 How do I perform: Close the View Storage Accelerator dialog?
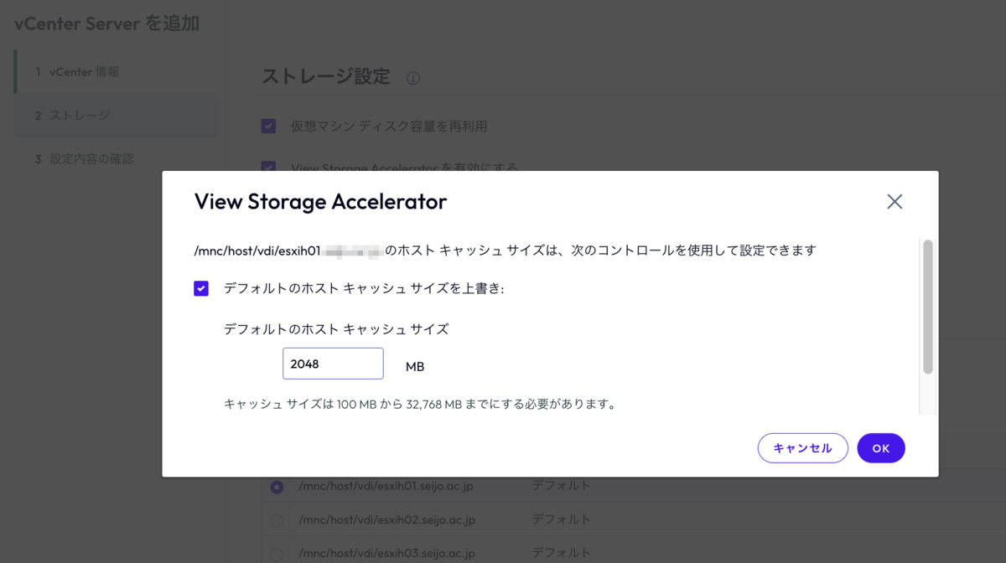tap(895, 202)
